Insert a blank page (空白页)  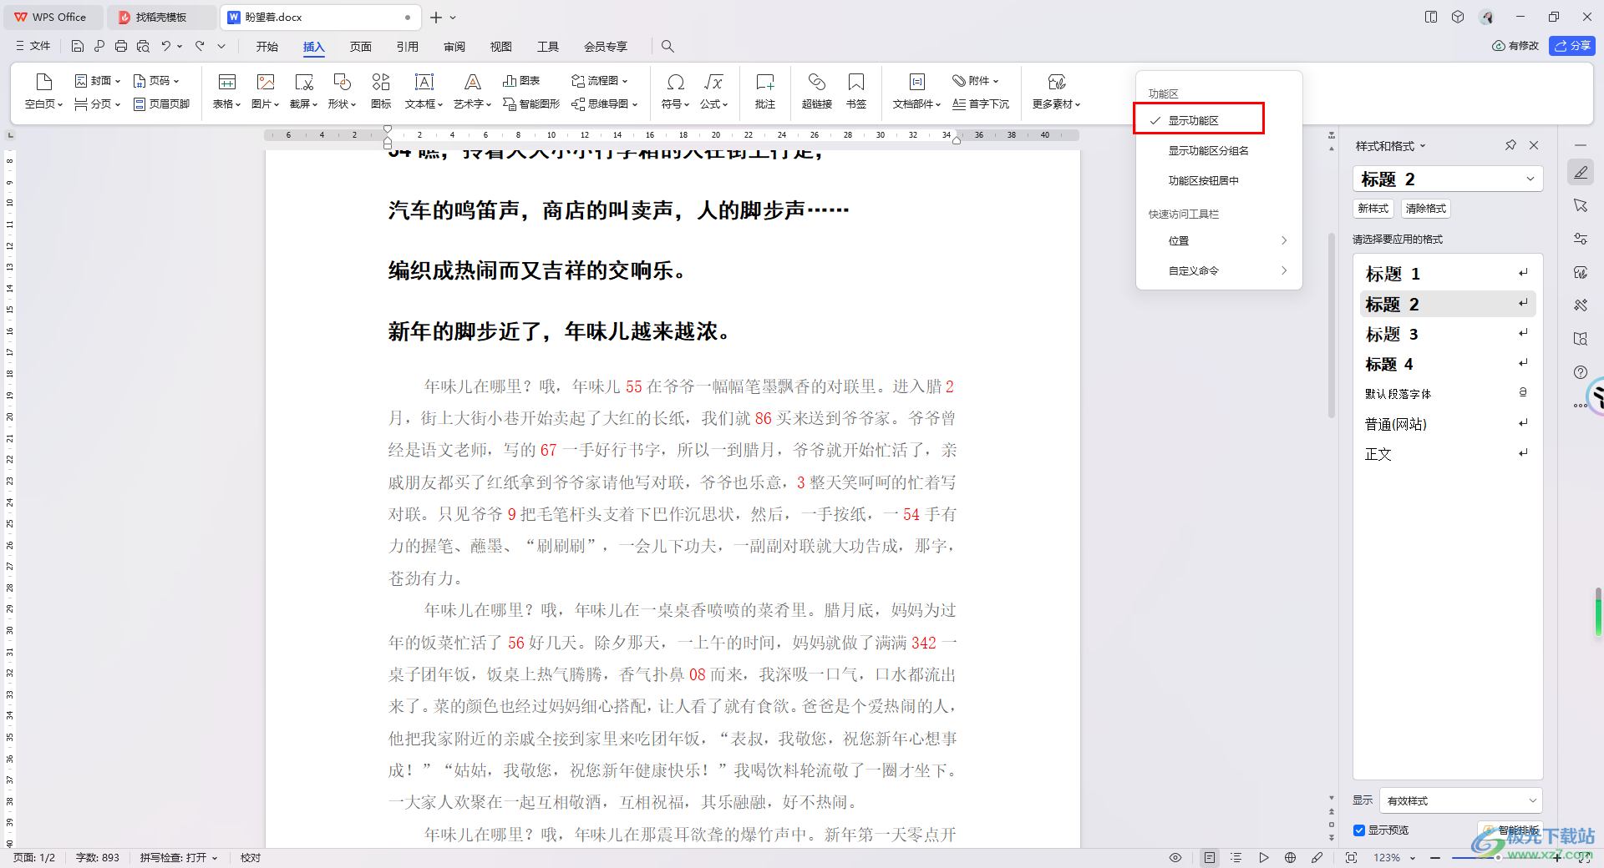43,91
